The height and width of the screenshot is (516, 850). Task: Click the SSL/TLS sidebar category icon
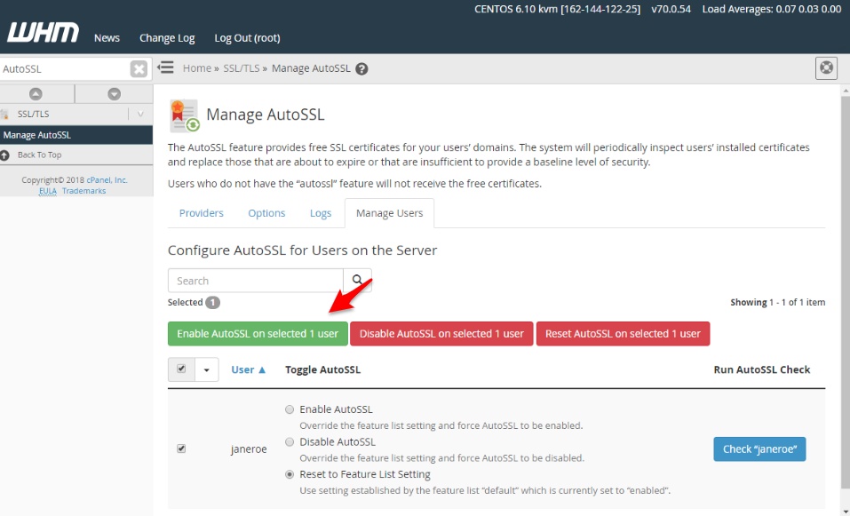(x=4, y=114)
